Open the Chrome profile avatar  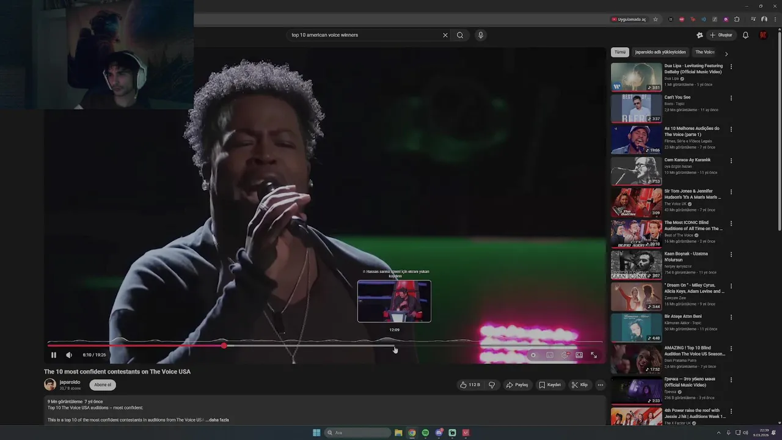[x=764, y=19]
